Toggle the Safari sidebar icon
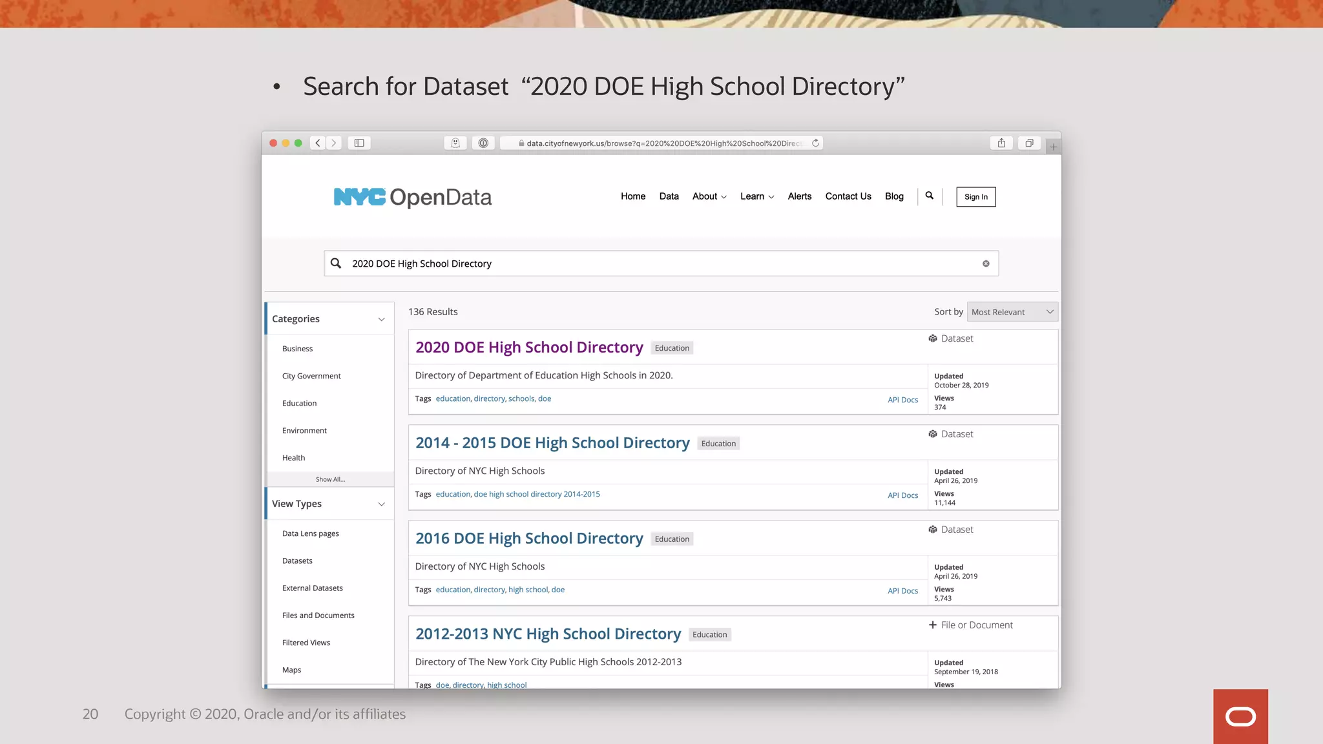Image resolution: width=1323 pixels, height=744 pixels. tap(359, 143)
